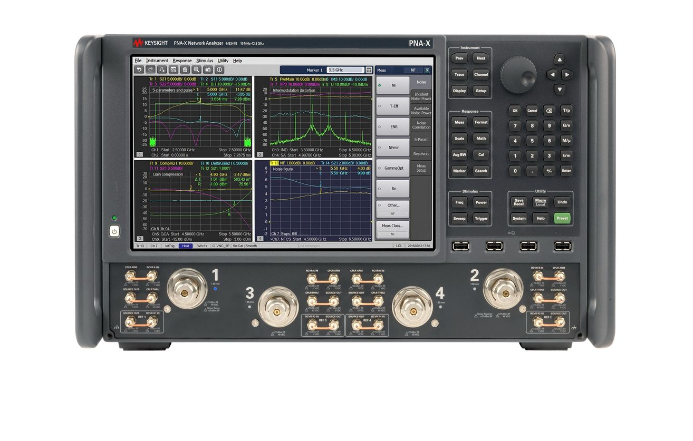Switch to the S-Param tab
Image resolution: width=693 pixels, height=441 pixels.
(x=421, y=140)
